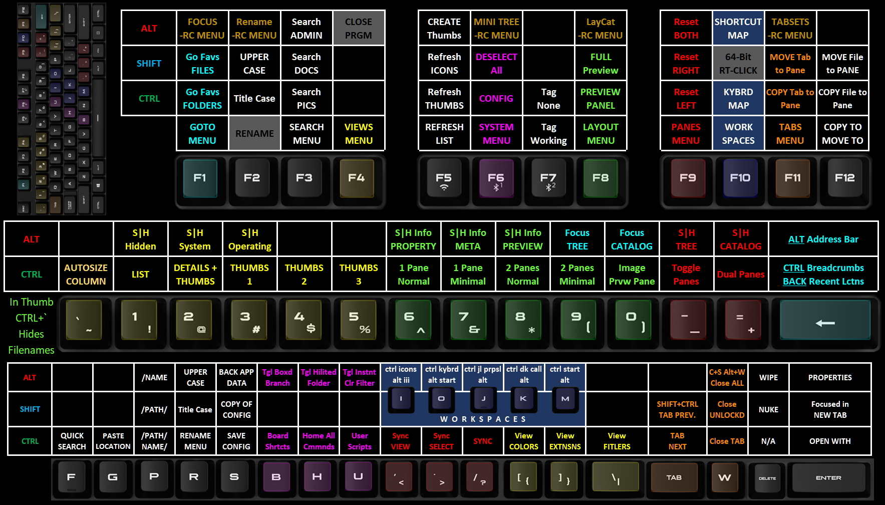Click the blue WORKSPACES banner
Image resolution: width=885 pixels, height=505 pixels.
pyautogui.click(x=483, y=419)
